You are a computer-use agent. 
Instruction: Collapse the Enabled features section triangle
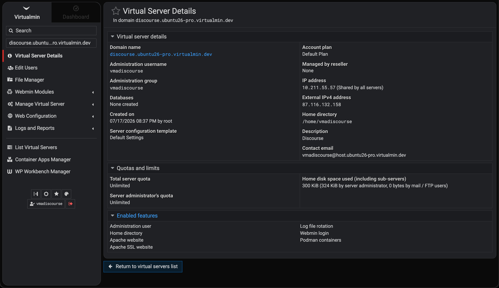(x=113, y=216)
